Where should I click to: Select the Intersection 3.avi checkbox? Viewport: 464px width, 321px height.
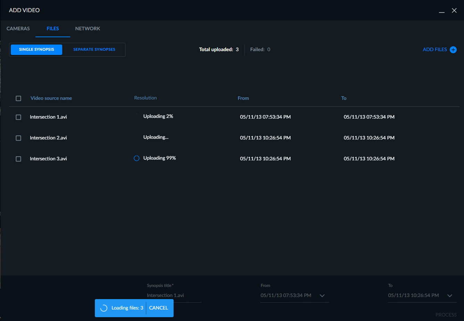coord(18,159)
